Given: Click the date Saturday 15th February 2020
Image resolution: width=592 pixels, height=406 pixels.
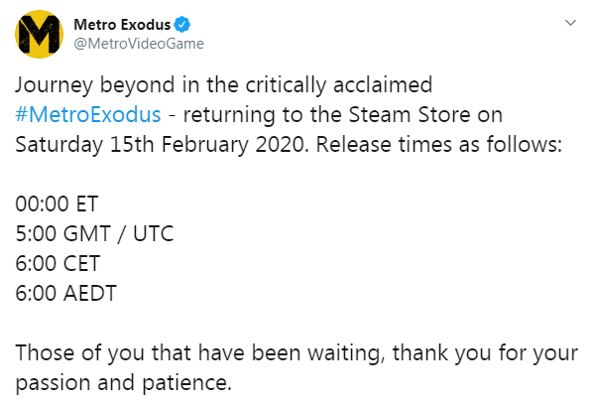Looking at the screenshot, I should tap(162, 144).
